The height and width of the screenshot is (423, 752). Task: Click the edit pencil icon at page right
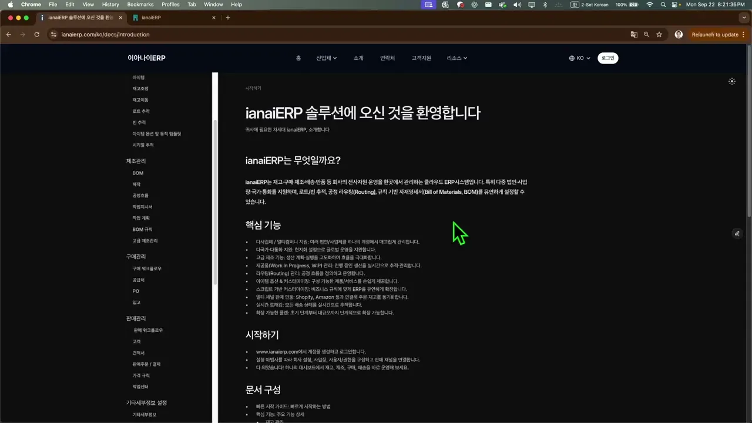coord(737,233)
